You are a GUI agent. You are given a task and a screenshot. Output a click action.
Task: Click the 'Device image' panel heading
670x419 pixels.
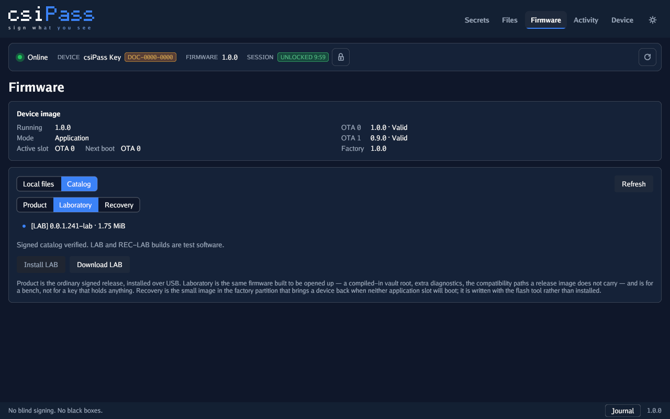pos(39,114)
